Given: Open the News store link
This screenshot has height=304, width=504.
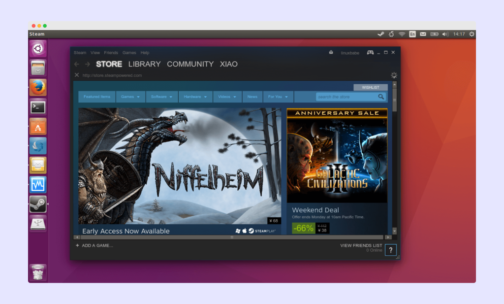Looking at the screenshot, I should coord(252,97).
